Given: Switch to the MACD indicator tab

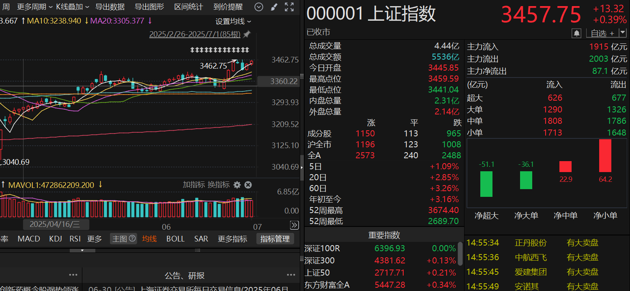Looking at the screenshot, I should (x=28, y=239).
